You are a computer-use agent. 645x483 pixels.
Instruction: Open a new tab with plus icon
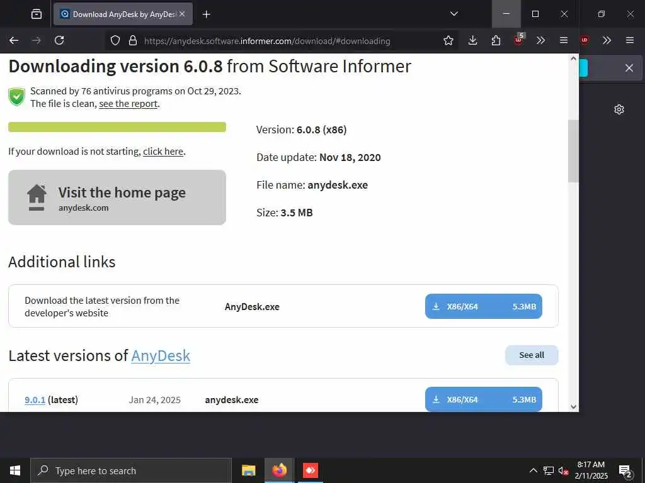tap(207, 14)
